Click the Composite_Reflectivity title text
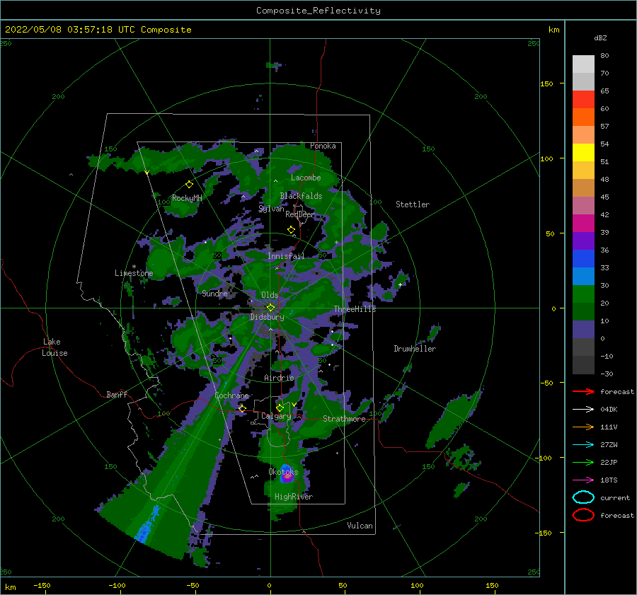The image size is (637, 595). pyautogui.click(x=318, y=11)
